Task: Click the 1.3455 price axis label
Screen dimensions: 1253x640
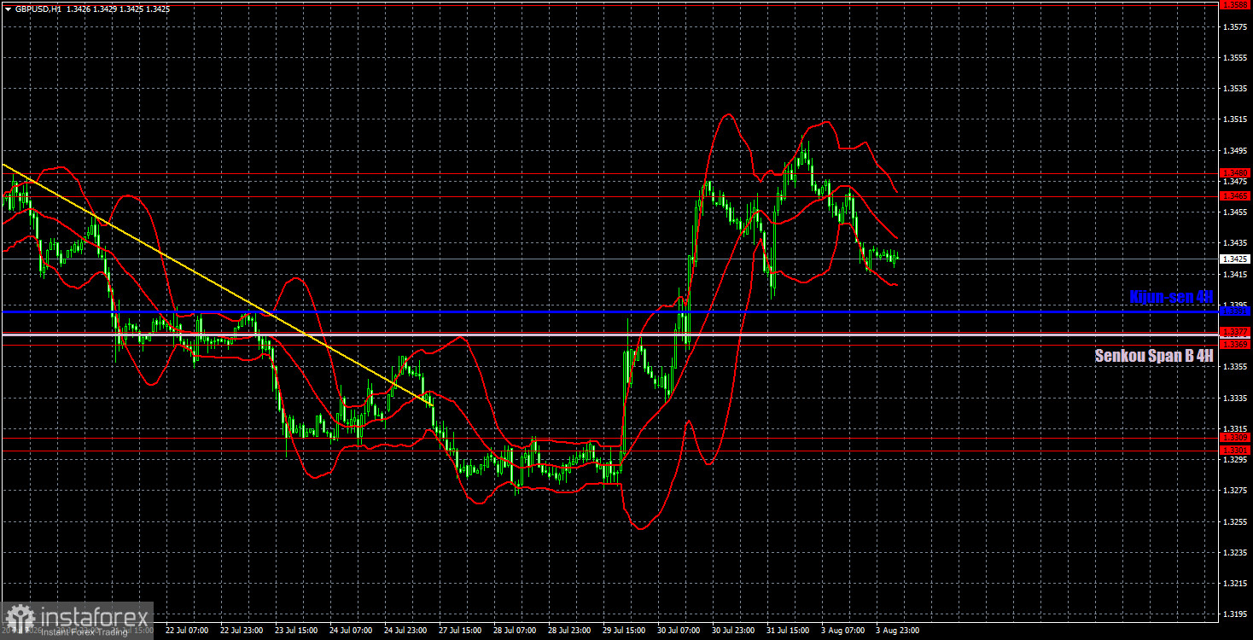Action: pos(1235,212)
